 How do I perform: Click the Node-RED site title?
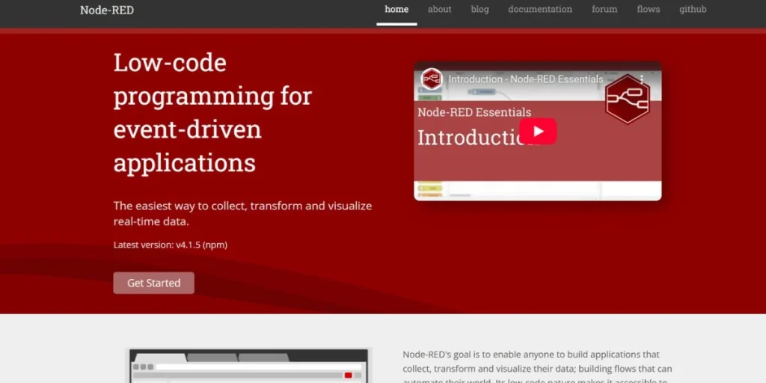pos(106,10)
